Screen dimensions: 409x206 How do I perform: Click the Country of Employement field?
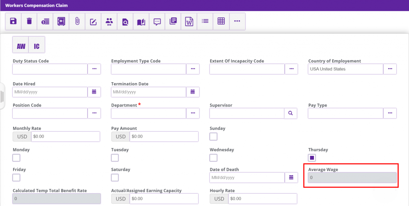point(345,69)
